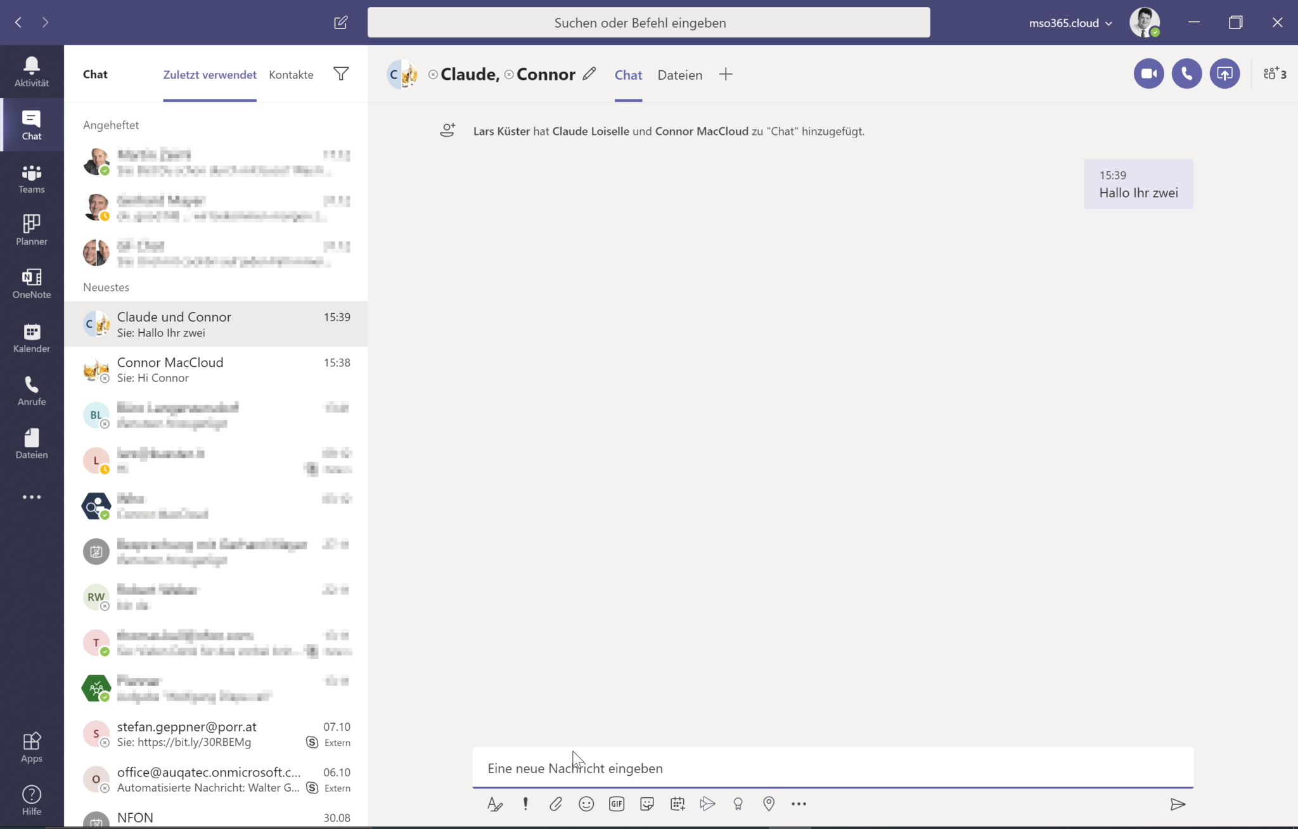
Task: Collapse the Neuestes section header
Action: point(106,287)
